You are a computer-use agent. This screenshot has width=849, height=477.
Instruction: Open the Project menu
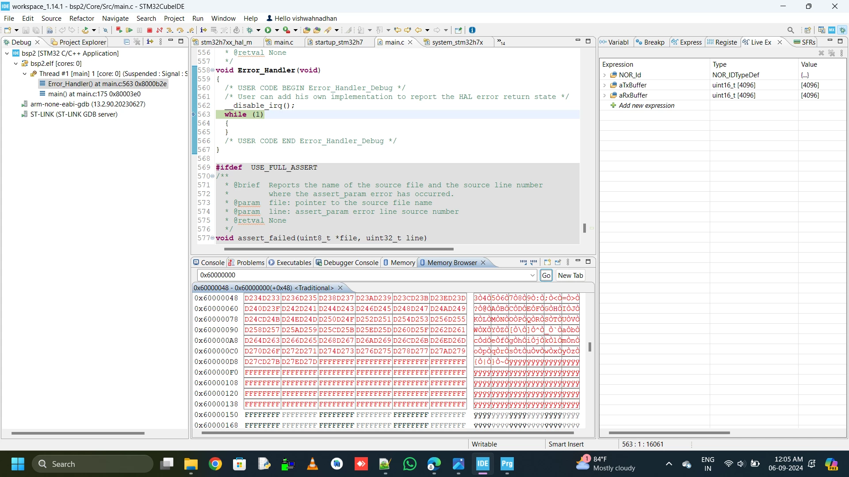[x=174, y=18]
